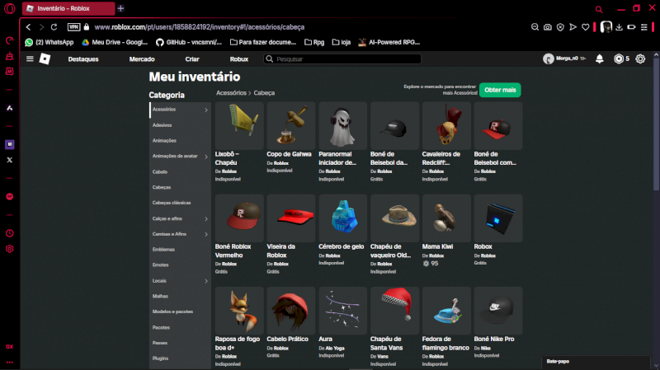Open the Meu Drive - Google bookmark
This screenshot has height=370, width=660.
[115, 42]
